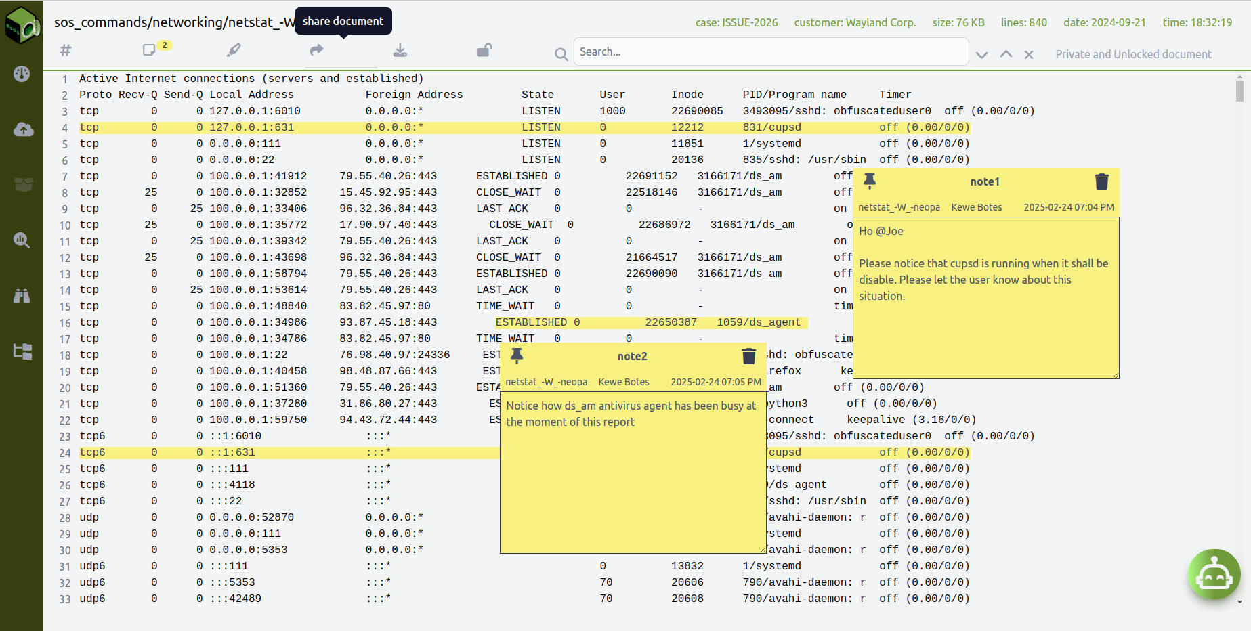Click the share document arrow icon
Image resolution: width=1251 pixels, height=631 pixels.
click(x=317, y=50)
